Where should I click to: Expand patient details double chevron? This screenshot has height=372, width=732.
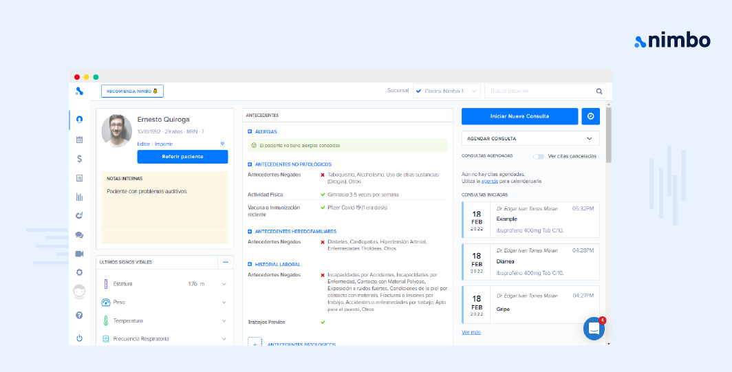click(223, 144)
